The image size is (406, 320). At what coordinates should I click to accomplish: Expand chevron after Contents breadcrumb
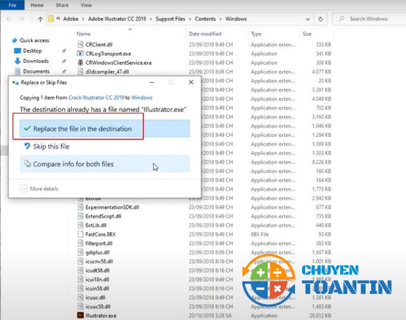click(221, 19)
